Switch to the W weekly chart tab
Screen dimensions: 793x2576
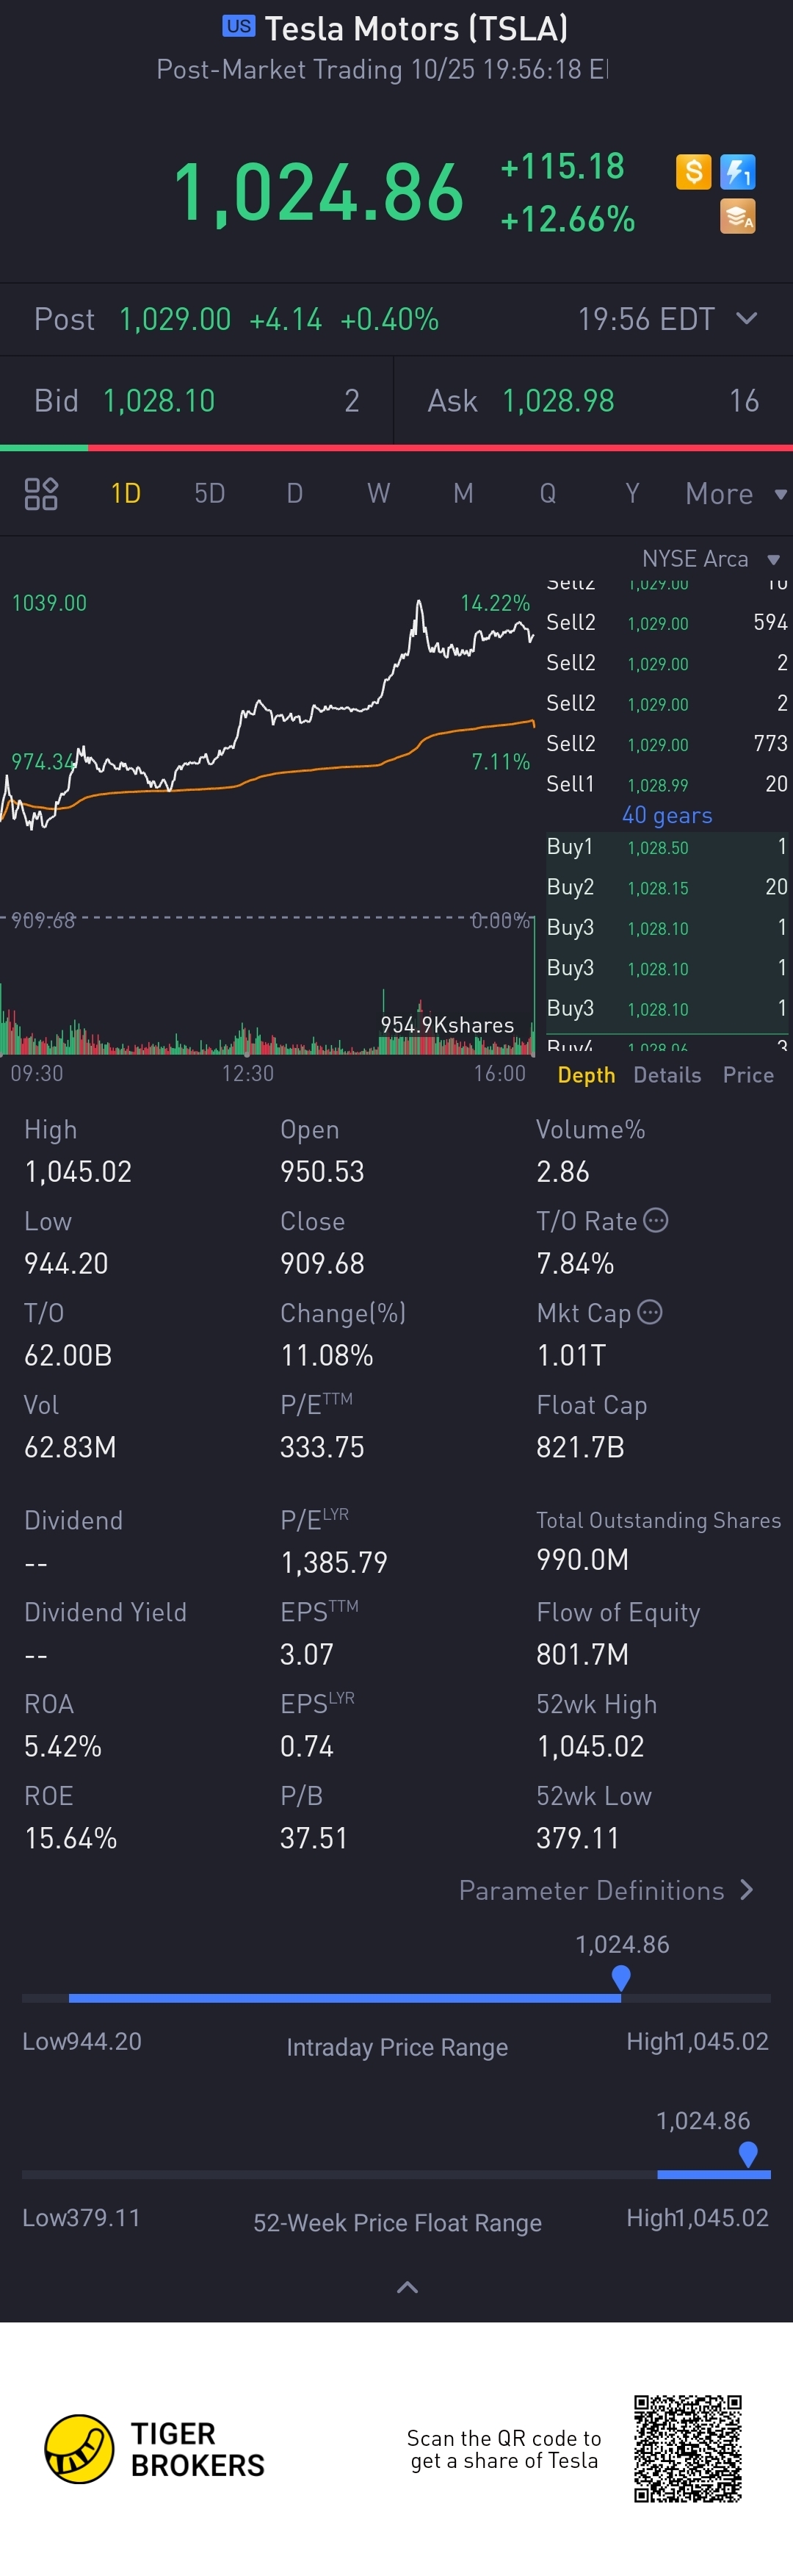pos(379,493)
